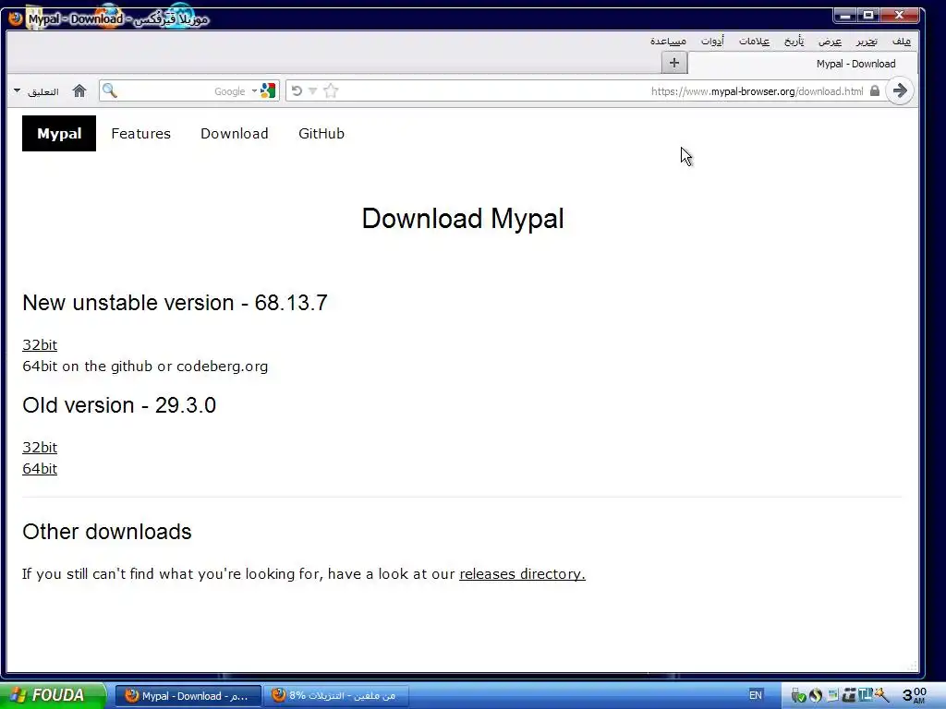Open the عرض (View) menu
The width and height of the screenshot is (946, 709).
pos(830,41)
